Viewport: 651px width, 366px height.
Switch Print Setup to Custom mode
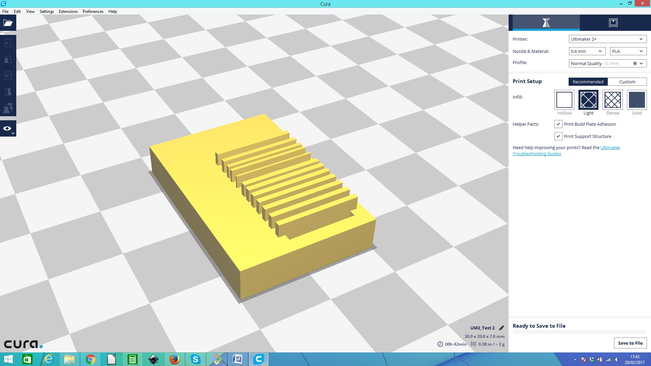click(x=627, y=82)
